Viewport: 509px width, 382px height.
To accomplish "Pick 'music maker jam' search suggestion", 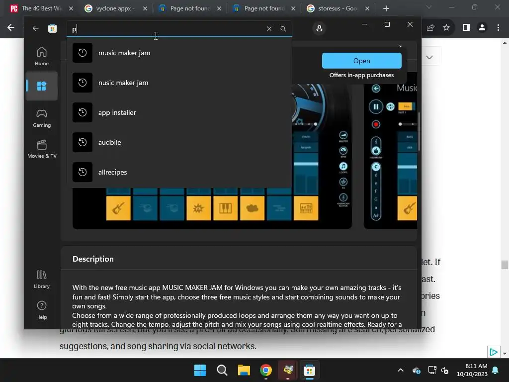I will tap(179, 53).
